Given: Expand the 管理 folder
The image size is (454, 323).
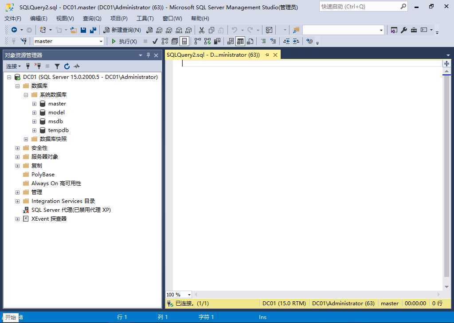Looking at the screenshot, I should [x=17, y=192].
